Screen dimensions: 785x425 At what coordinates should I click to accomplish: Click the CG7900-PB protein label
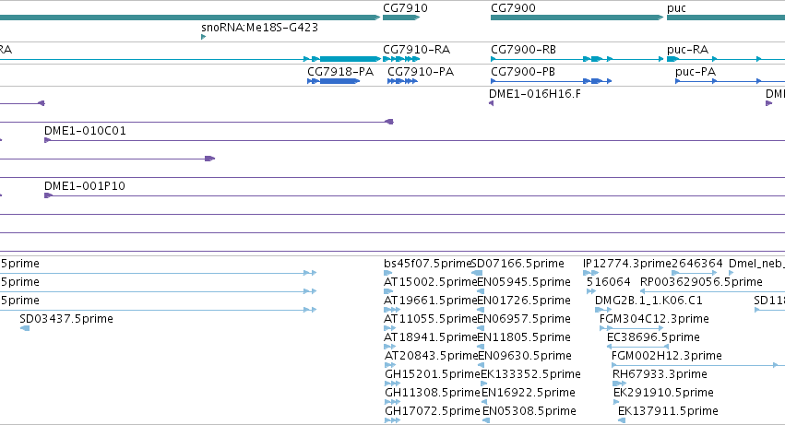523,72
